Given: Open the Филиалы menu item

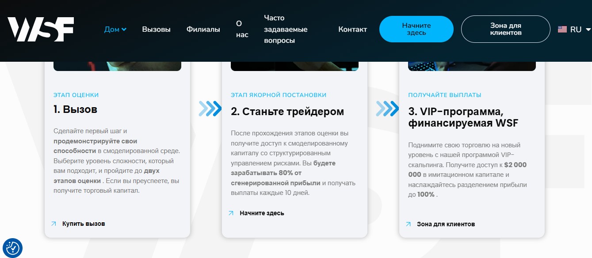Looking at the screenshot, I should [203, 30].
